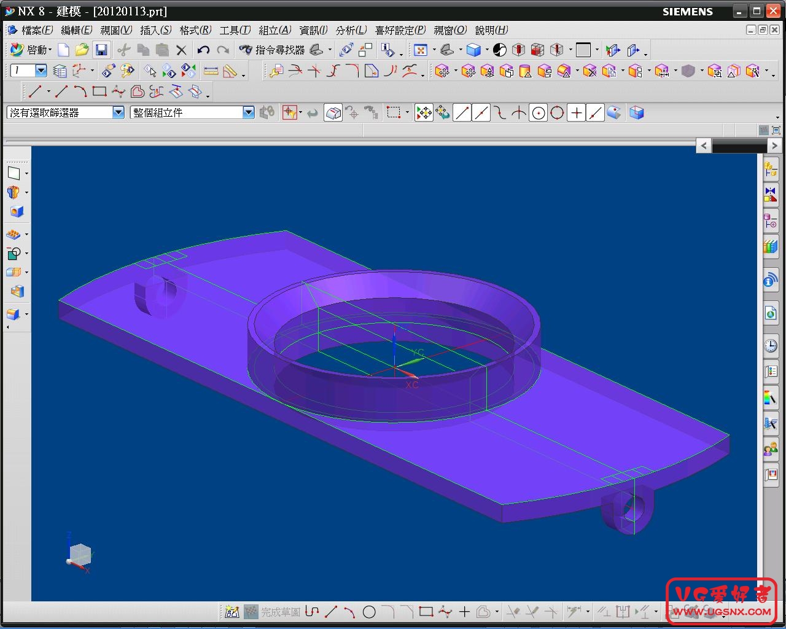Open the 組立(A) Assemblies menu
Screen dimensions: 786x629
[x=274, y=30]
